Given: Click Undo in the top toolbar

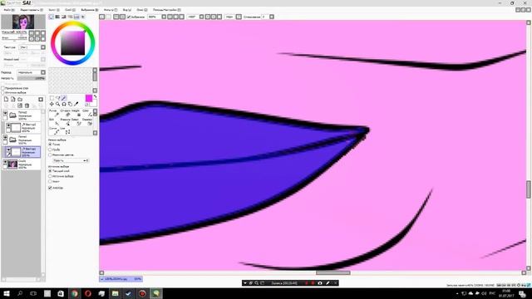Looking at the screenshot, I should click(x=101, y=17).
